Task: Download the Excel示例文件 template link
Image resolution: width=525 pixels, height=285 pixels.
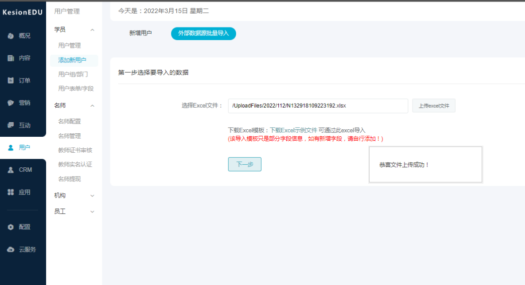Action: (x=293, y=130)
